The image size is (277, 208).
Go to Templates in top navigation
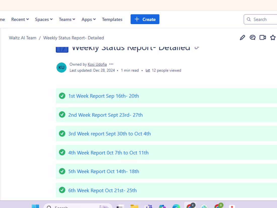pyautogui.click(x=112, y=19)
